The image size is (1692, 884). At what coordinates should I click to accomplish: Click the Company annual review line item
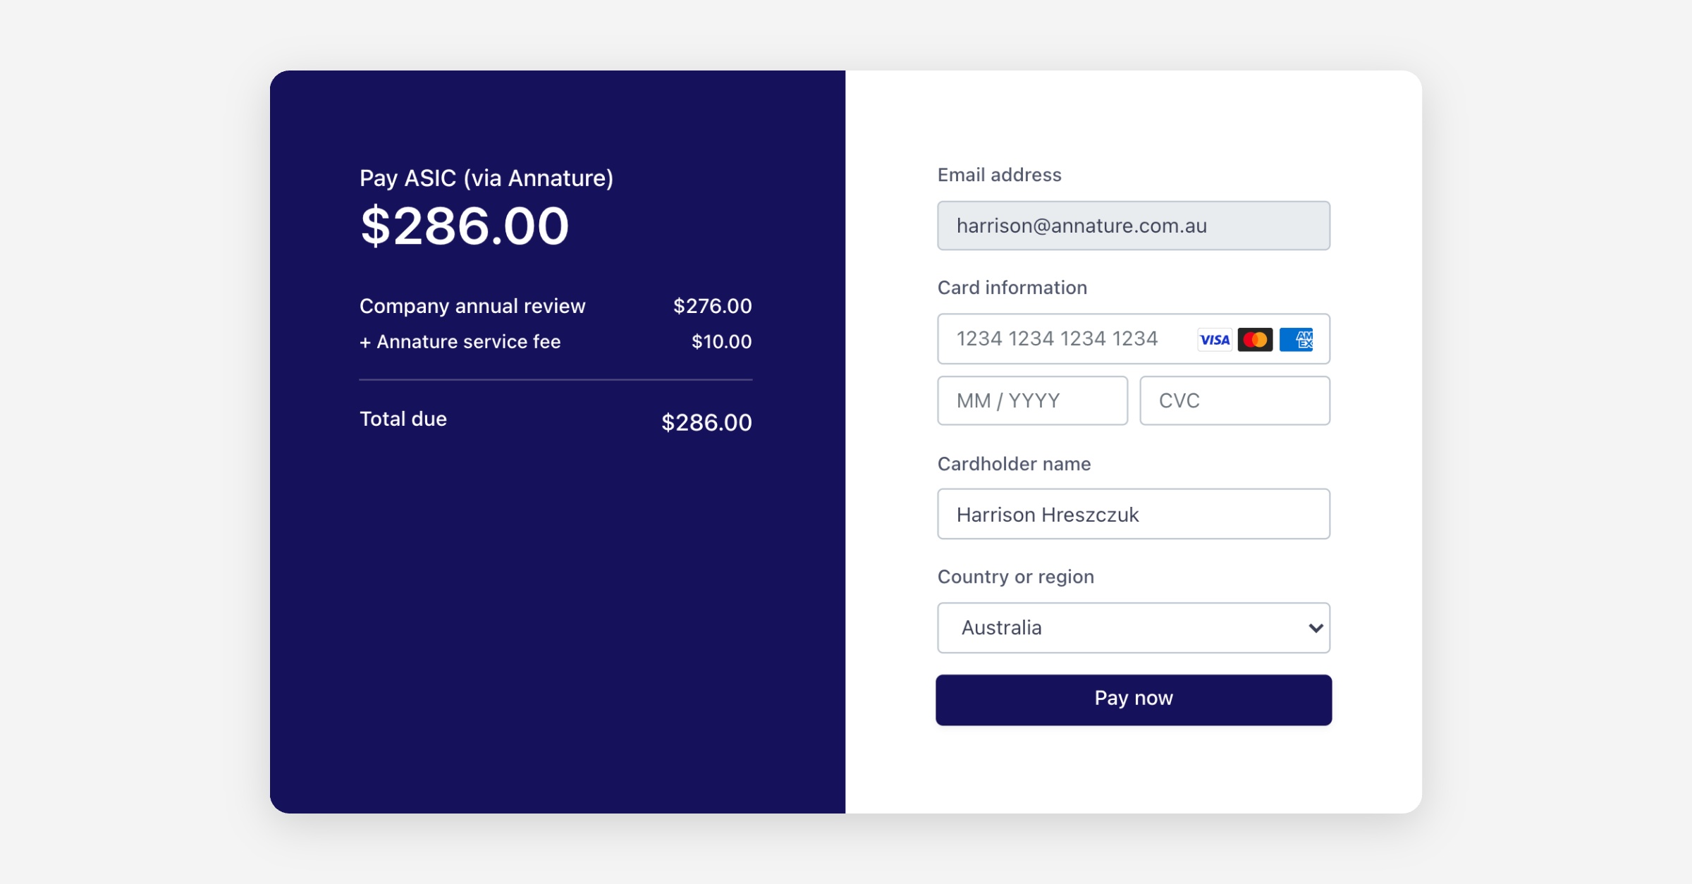(x=472, y=306)
